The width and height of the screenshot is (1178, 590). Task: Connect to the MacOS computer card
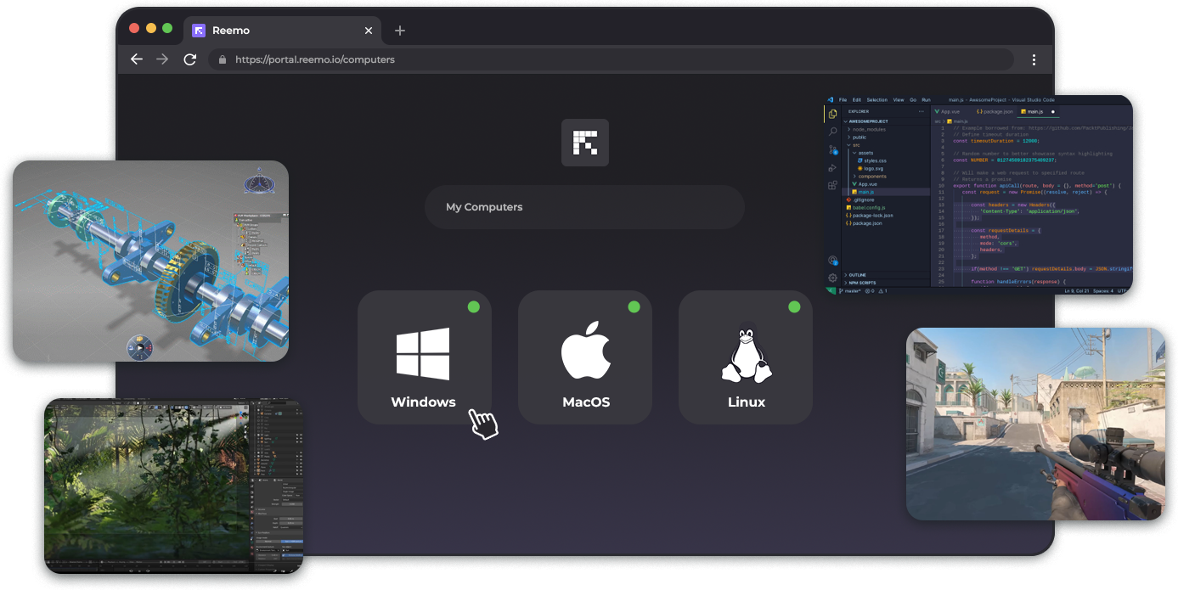[x=585, y=357]
